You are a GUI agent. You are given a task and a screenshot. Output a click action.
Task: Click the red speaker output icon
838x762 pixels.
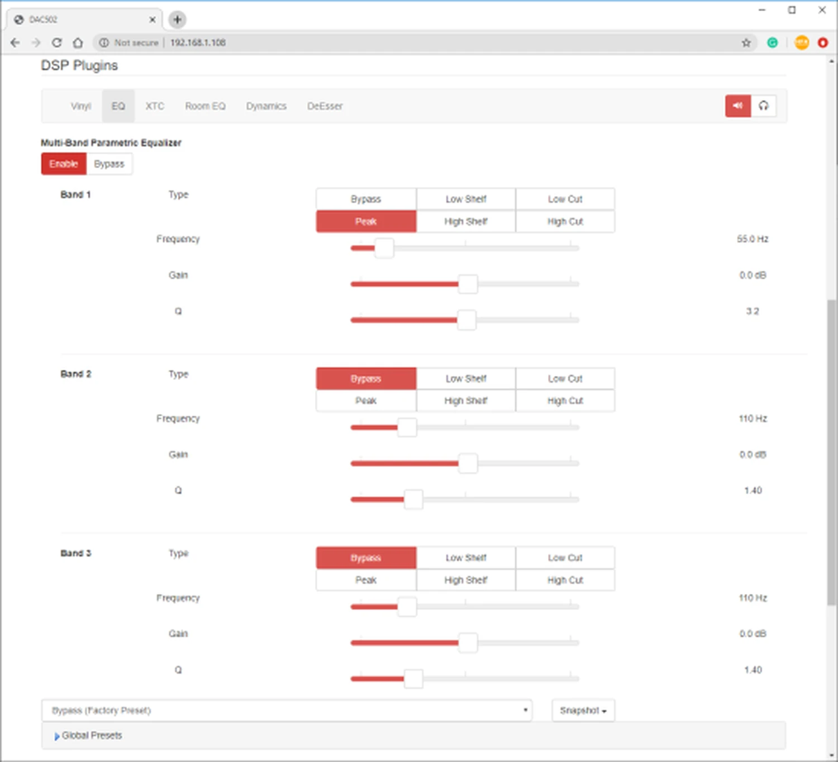tap(737, 106)
